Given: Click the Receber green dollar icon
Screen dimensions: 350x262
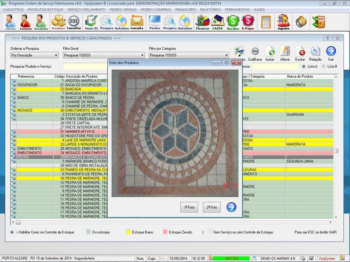Looking at the screenshot, I should point(233,21).
